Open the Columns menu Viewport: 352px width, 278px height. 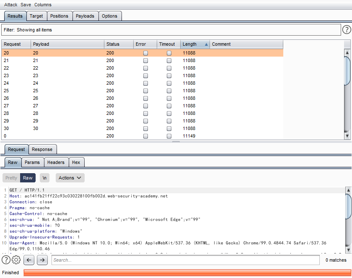43,5
